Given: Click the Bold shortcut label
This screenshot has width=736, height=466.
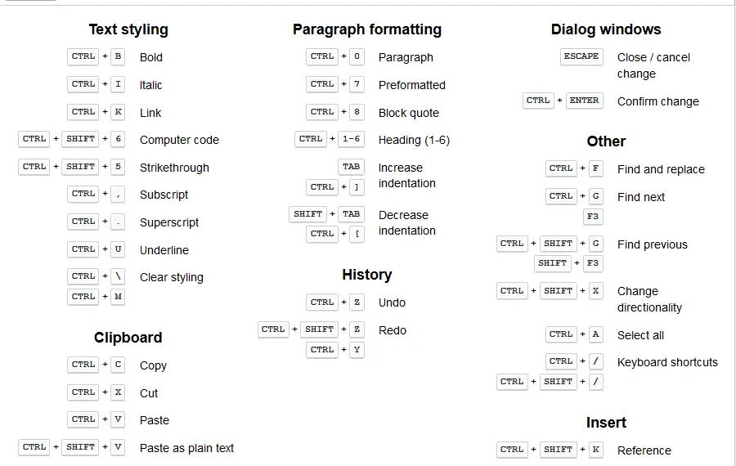Looking at the screenshot, I should [x=150, y=57].
